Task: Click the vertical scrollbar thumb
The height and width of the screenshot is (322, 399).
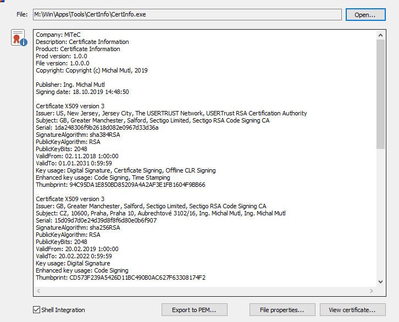Action: (x=380, y=94)
